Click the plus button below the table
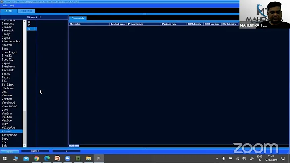 point(71,146)
